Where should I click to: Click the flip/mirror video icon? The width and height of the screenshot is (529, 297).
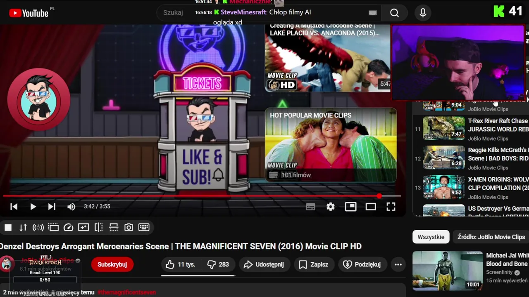point(98,227)
